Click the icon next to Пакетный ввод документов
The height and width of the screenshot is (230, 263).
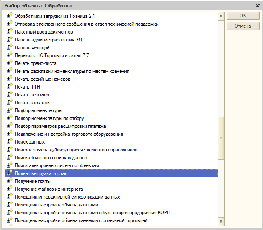[x=10, y=32]
